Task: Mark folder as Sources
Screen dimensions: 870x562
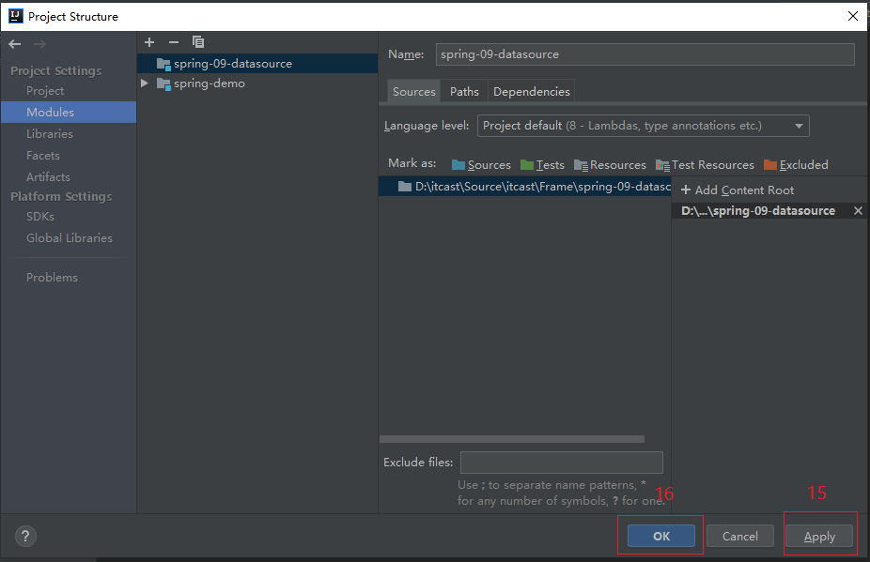Action: [x=481, y=164]
